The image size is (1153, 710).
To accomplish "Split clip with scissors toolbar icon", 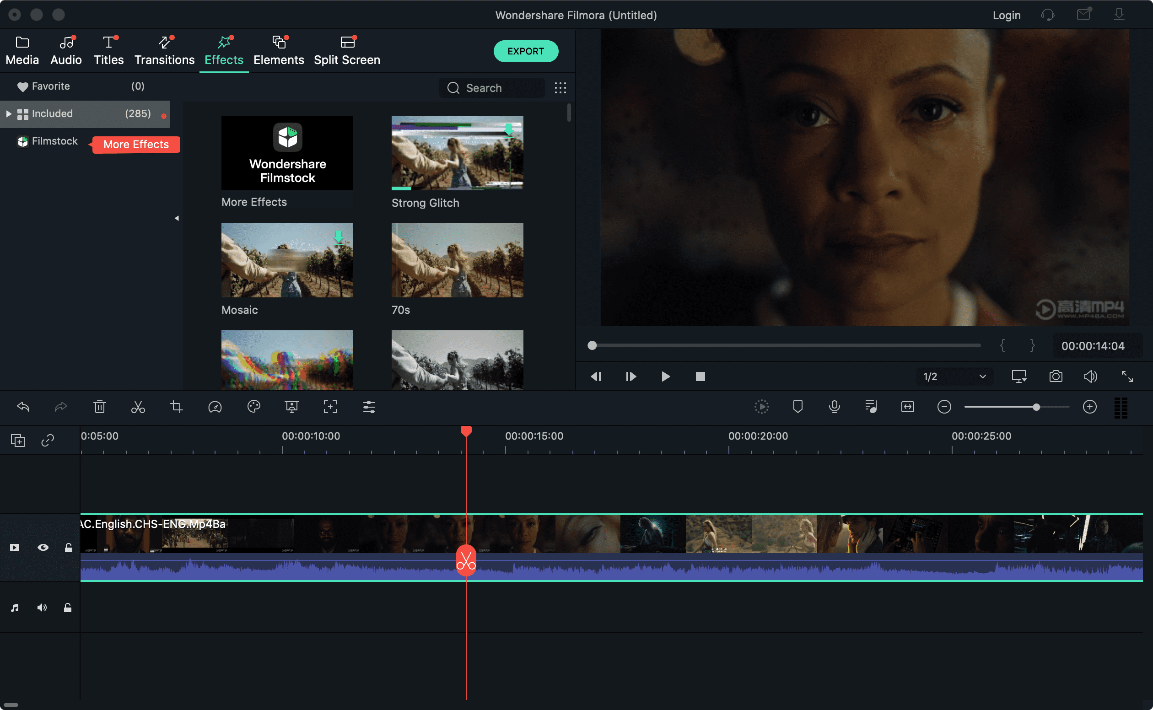I will pyautogui.click(x=138, y=407).
